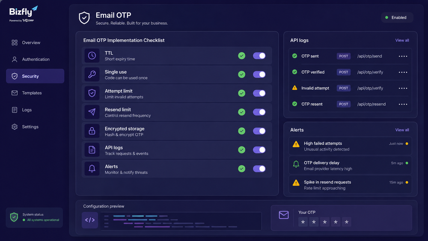
Task: Click the Alerts bell icon in checklist
Action: 92,169
